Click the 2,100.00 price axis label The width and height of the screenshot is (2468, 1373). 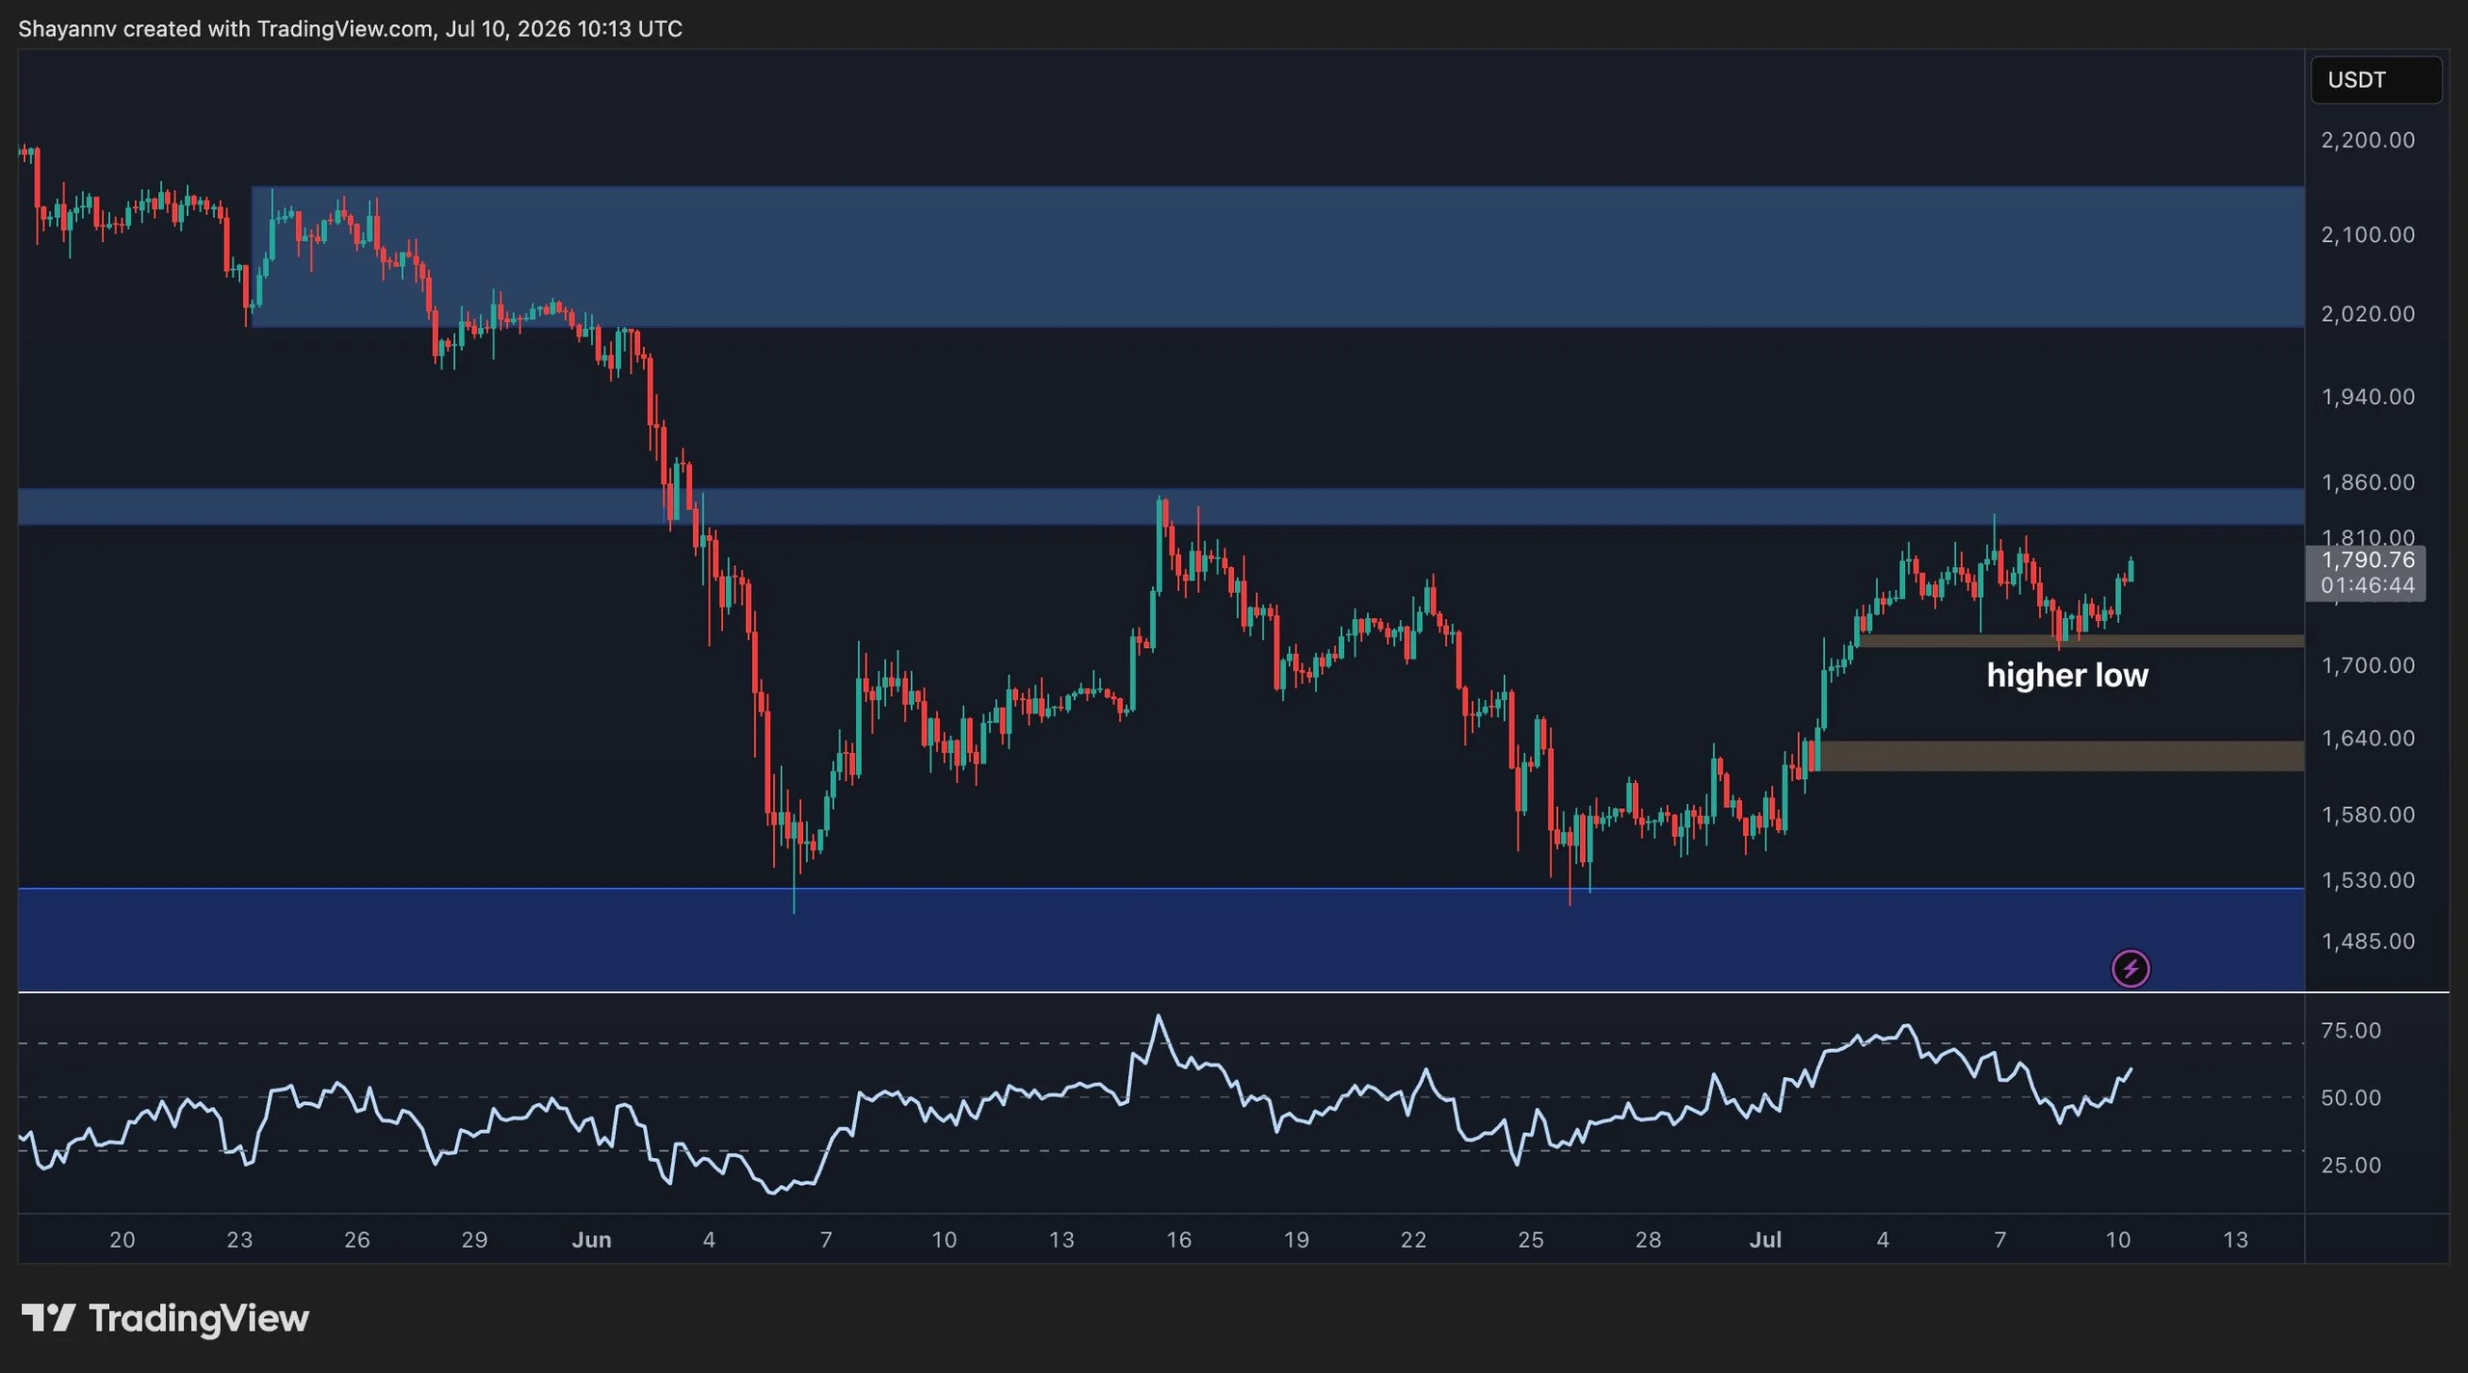coord(2368,235)
